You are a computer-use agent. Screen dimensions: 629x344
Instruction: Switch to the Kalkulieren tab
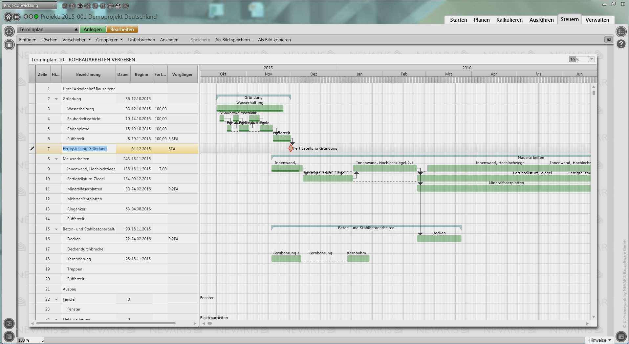point(509,20)
